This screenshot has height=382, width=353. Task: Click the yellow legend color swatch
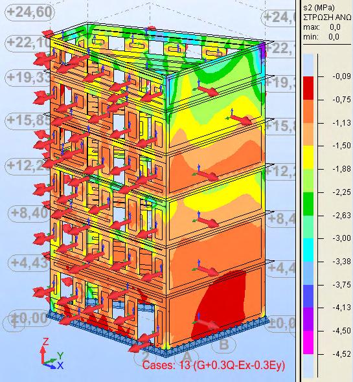[x=308, y=157]
